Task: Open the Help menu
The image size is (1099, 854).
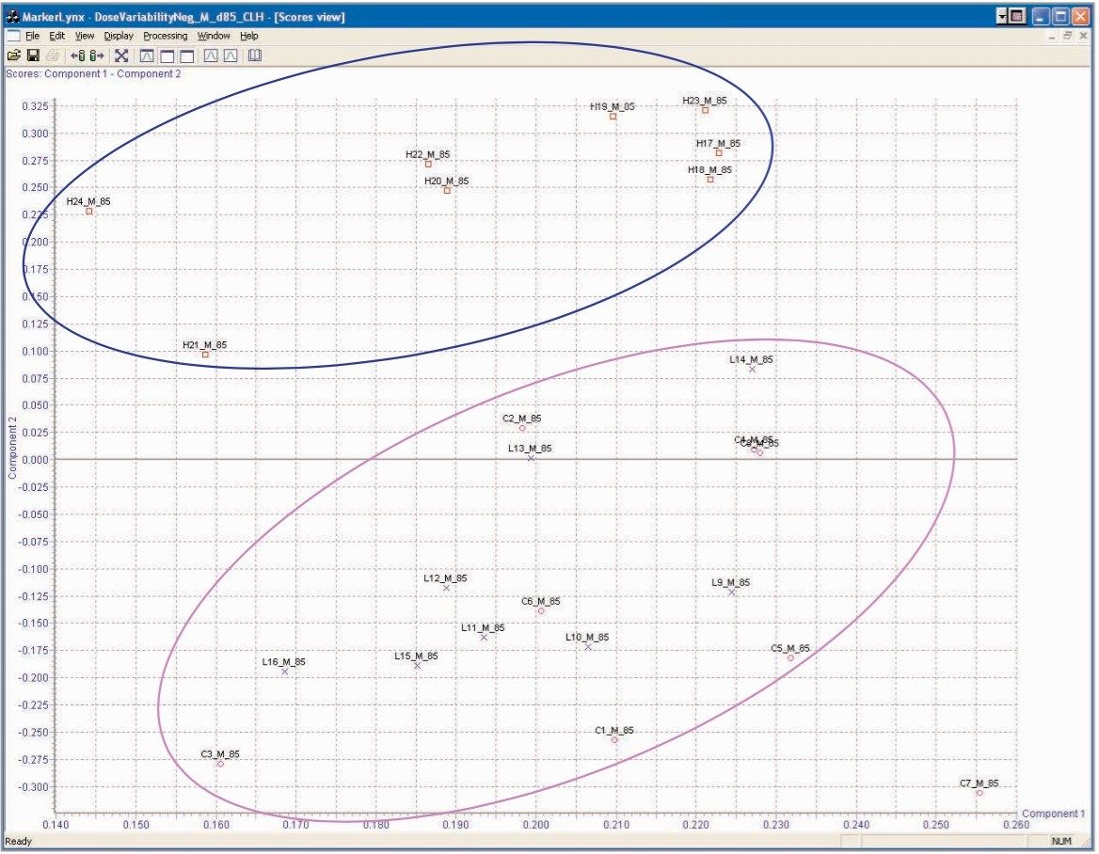Action: [x=248, y=36]
